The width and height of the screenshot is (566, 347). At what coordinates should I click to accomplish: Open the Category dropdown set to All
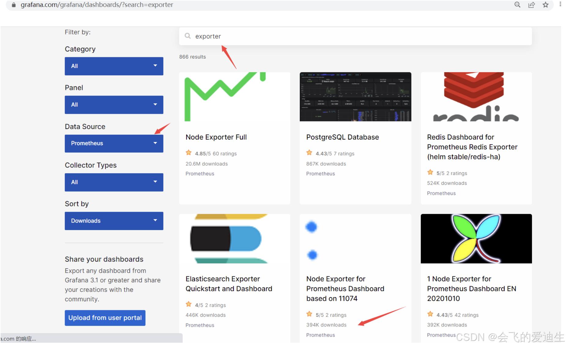tap(114, 66)
